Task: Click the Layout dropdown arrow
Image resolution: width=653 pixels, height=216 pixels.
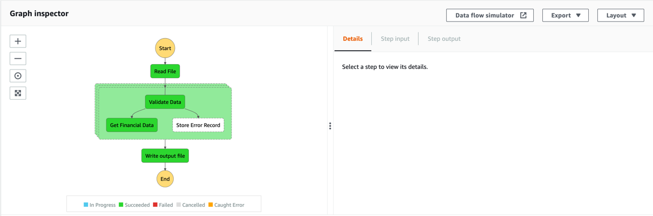Action: point(634,16)
